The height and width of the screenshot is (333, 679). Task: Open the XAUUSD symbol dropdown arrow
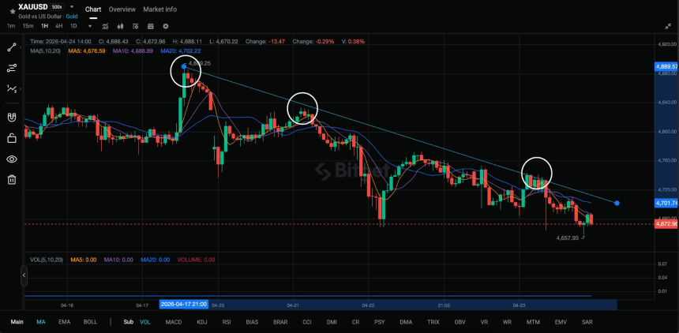pos(72,7)
